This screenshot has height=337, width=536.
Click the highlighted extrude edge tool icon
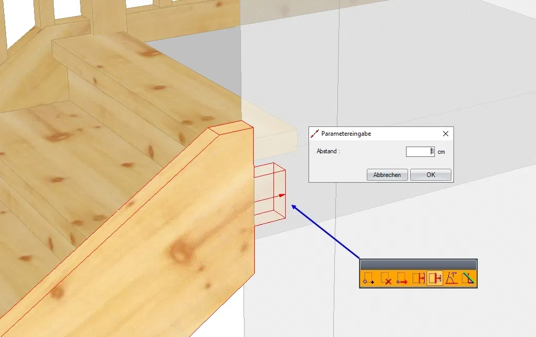(x=435, y=279)
